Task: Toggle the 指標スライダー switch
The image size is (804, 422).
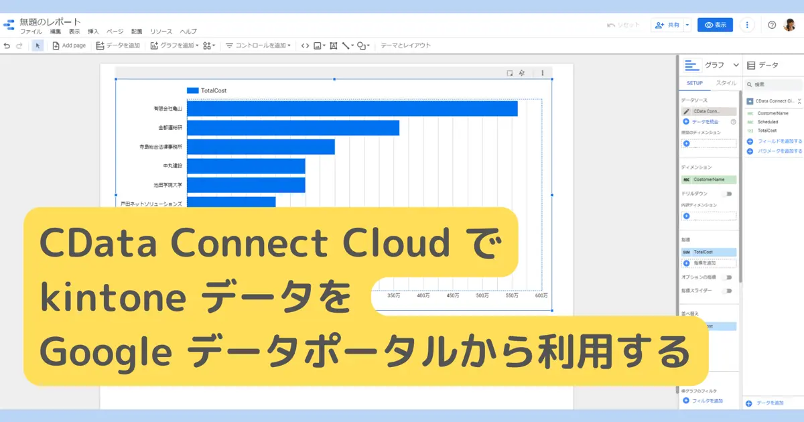Action: (x=726, y=291)
